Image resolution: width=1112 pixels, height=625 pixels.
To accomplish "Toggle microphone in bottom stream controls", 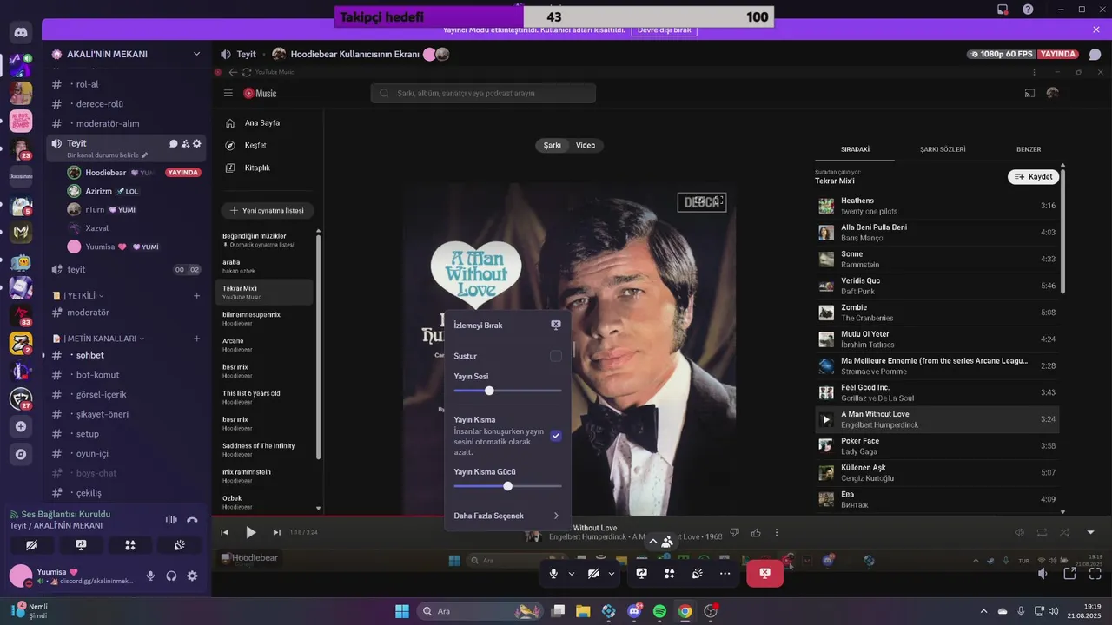I will pos(553,573).
